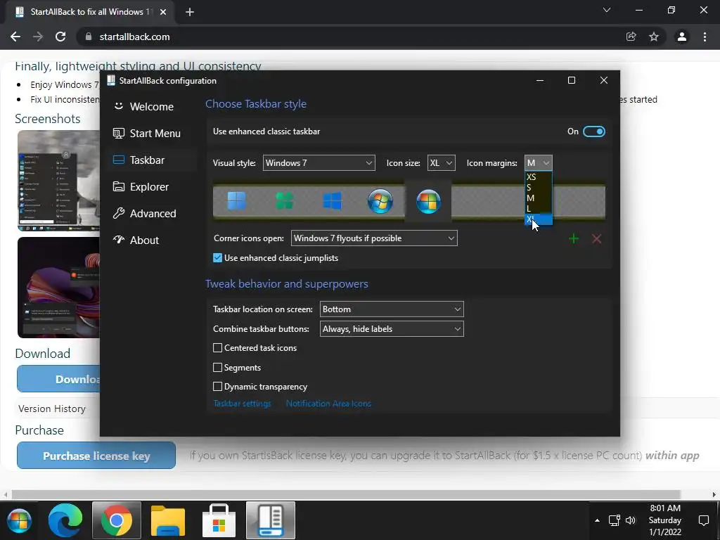
Task: Click the Purchase license key button
Action: coord(96,456)
